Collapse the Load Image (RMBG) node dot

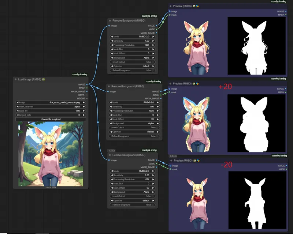15,79
